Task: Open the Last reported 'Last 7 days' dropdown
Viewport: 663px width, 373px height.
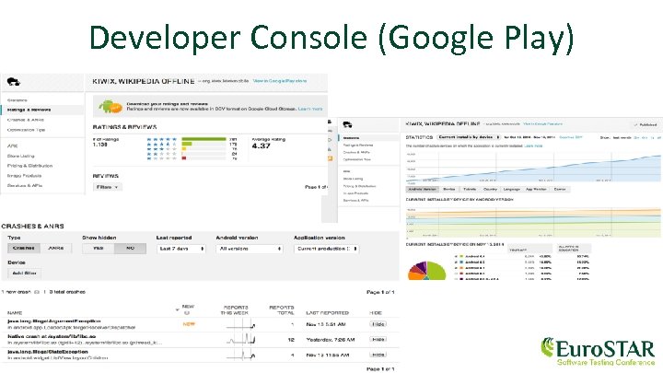Action: point(181,249)
